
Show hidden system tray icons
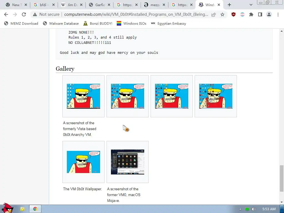pos(240,209)
